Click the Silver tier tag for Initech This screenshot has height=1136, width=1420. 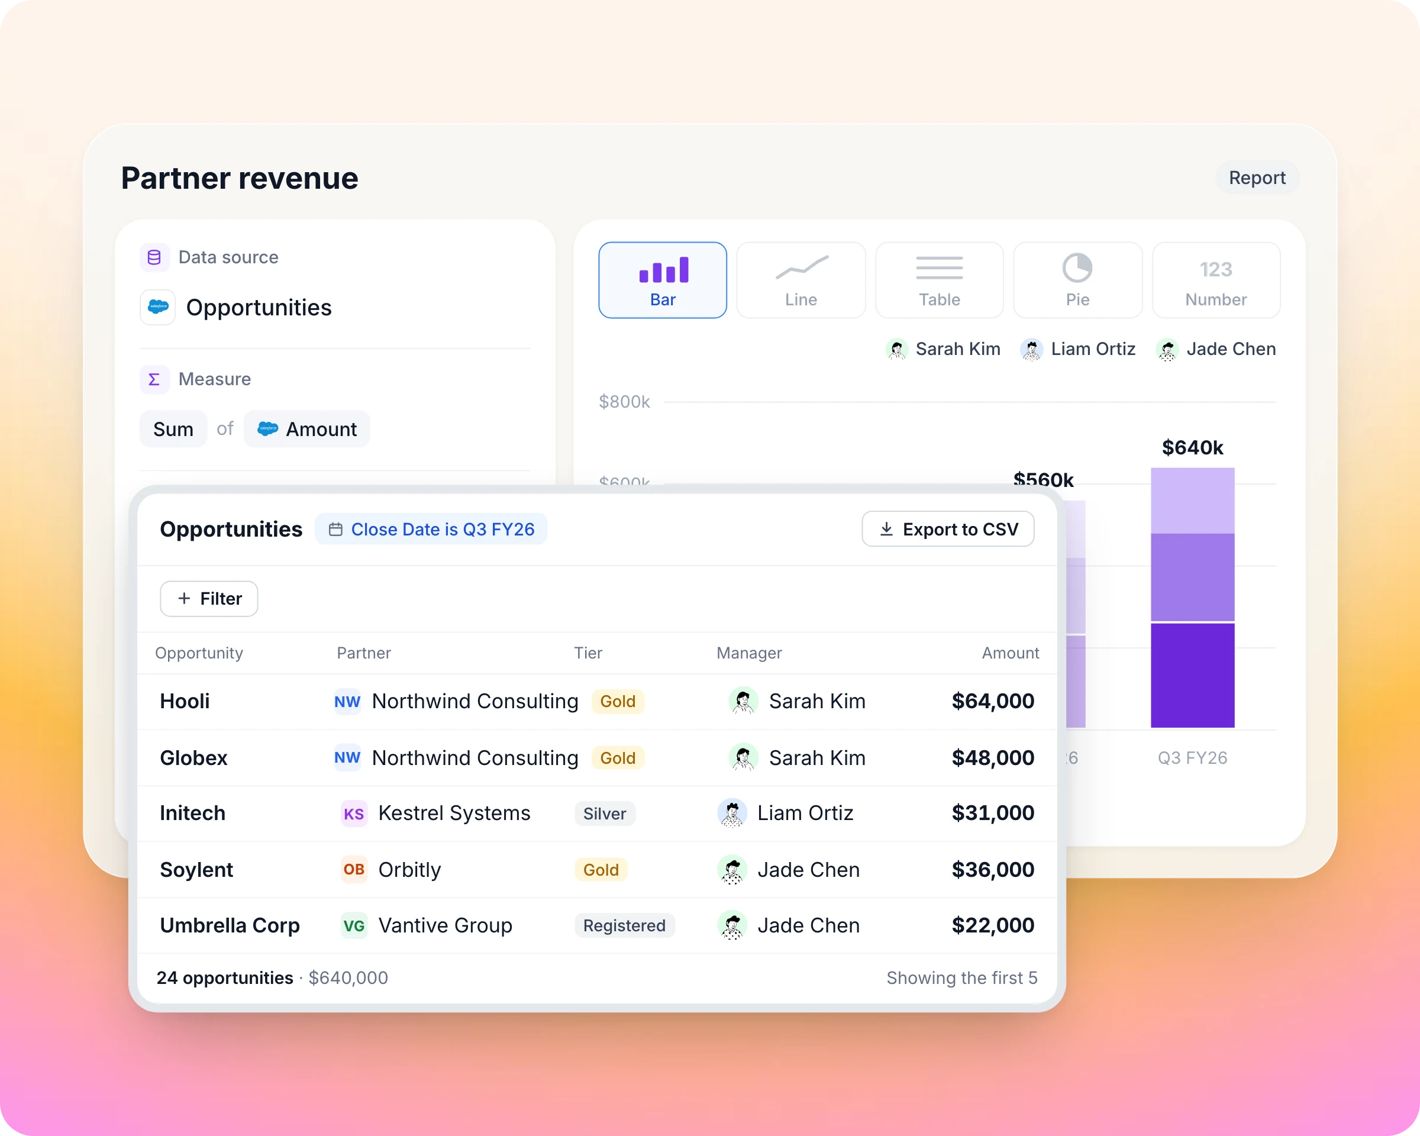[605, 814]
